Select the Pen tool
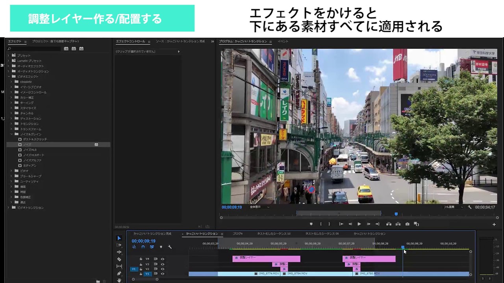504x283 pixels. pyautogui.click(x=119, y=274)
